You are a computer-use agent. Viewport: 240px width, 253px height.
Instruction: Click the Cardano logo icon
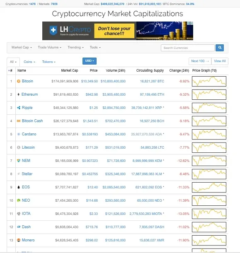point(19,134)
